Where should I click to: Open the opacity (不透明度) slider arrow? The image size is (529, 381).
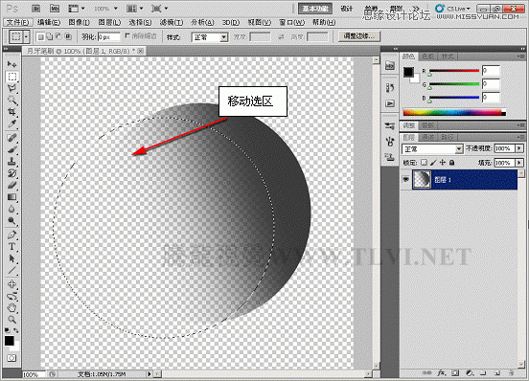[519, 148]
